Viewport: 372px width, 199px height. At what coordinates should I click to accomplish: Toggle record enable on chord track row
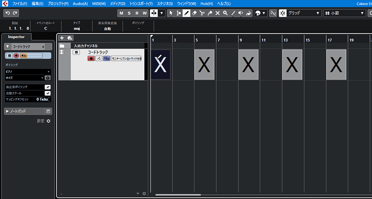tap(91, 58)
